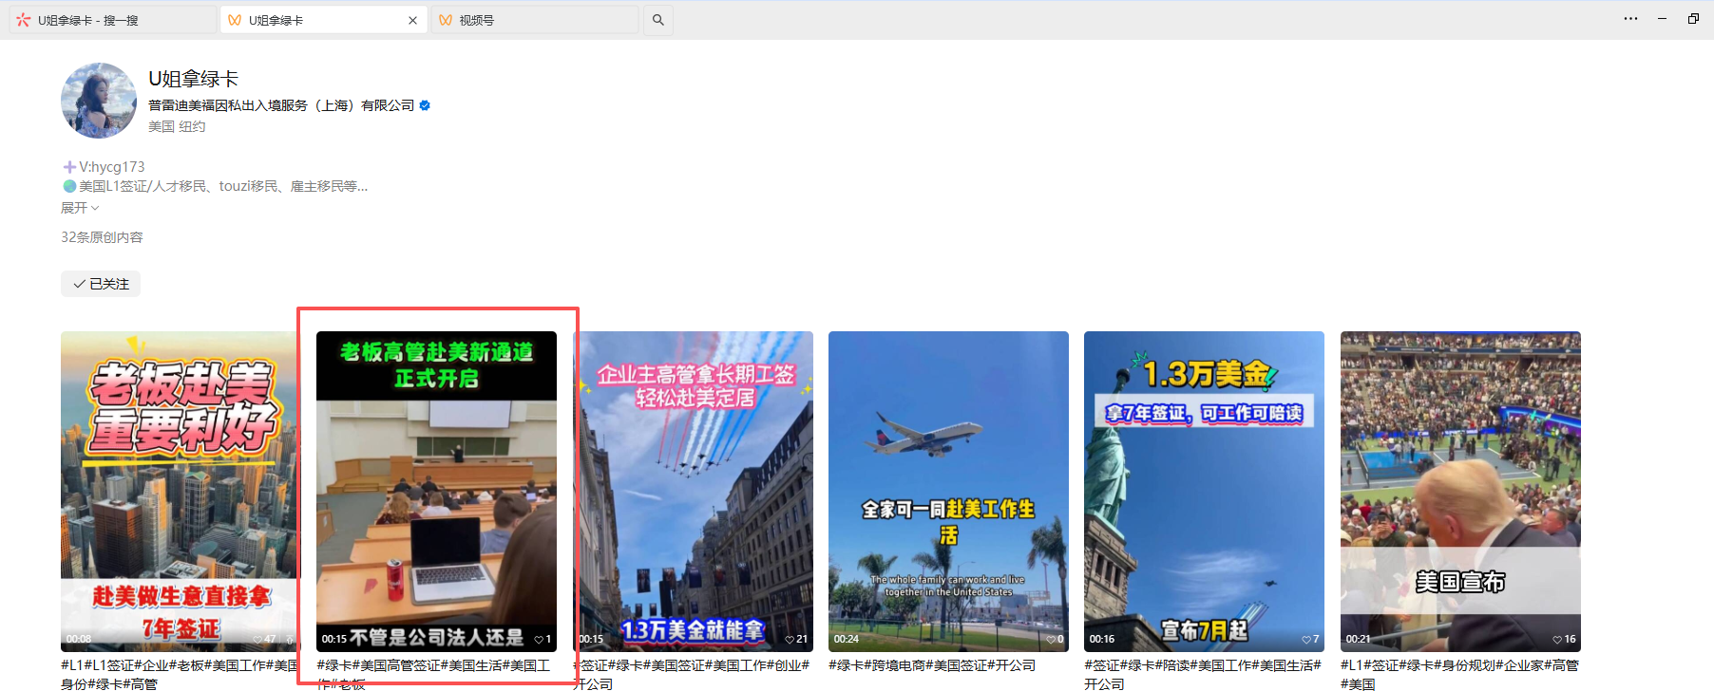The image size is (1714, 691).
Task: Click the search magnifier icon in tab bar
Action: tap(658, 20)
